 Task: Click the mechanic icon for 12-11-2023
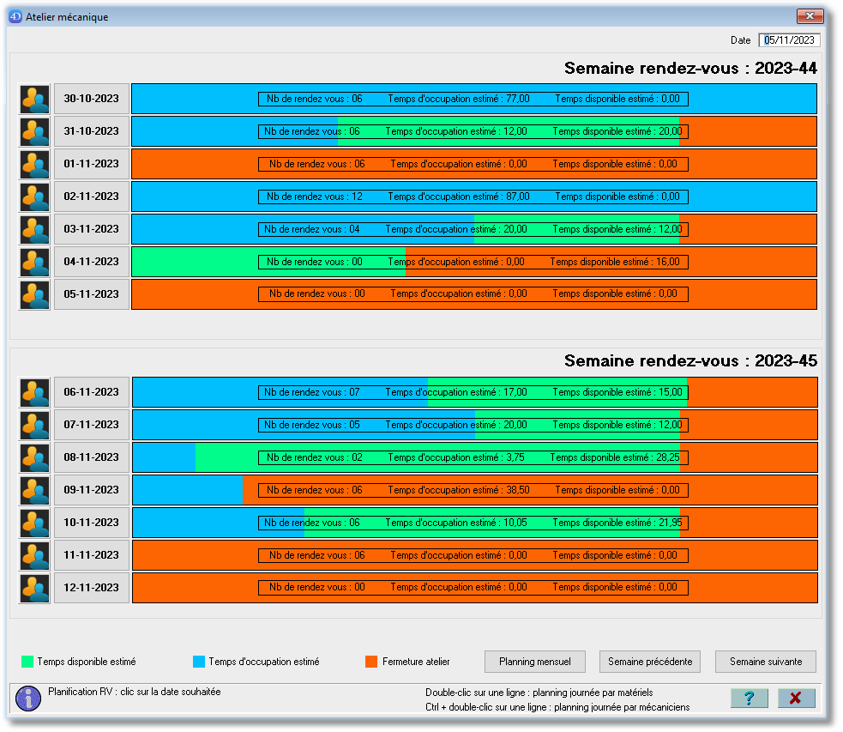click(x=35, y=588)
